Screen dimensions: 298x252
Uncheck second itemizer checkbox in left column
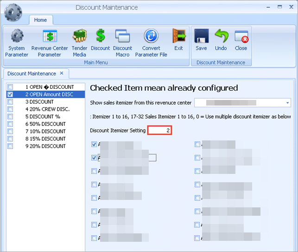(x=94, y=158)
